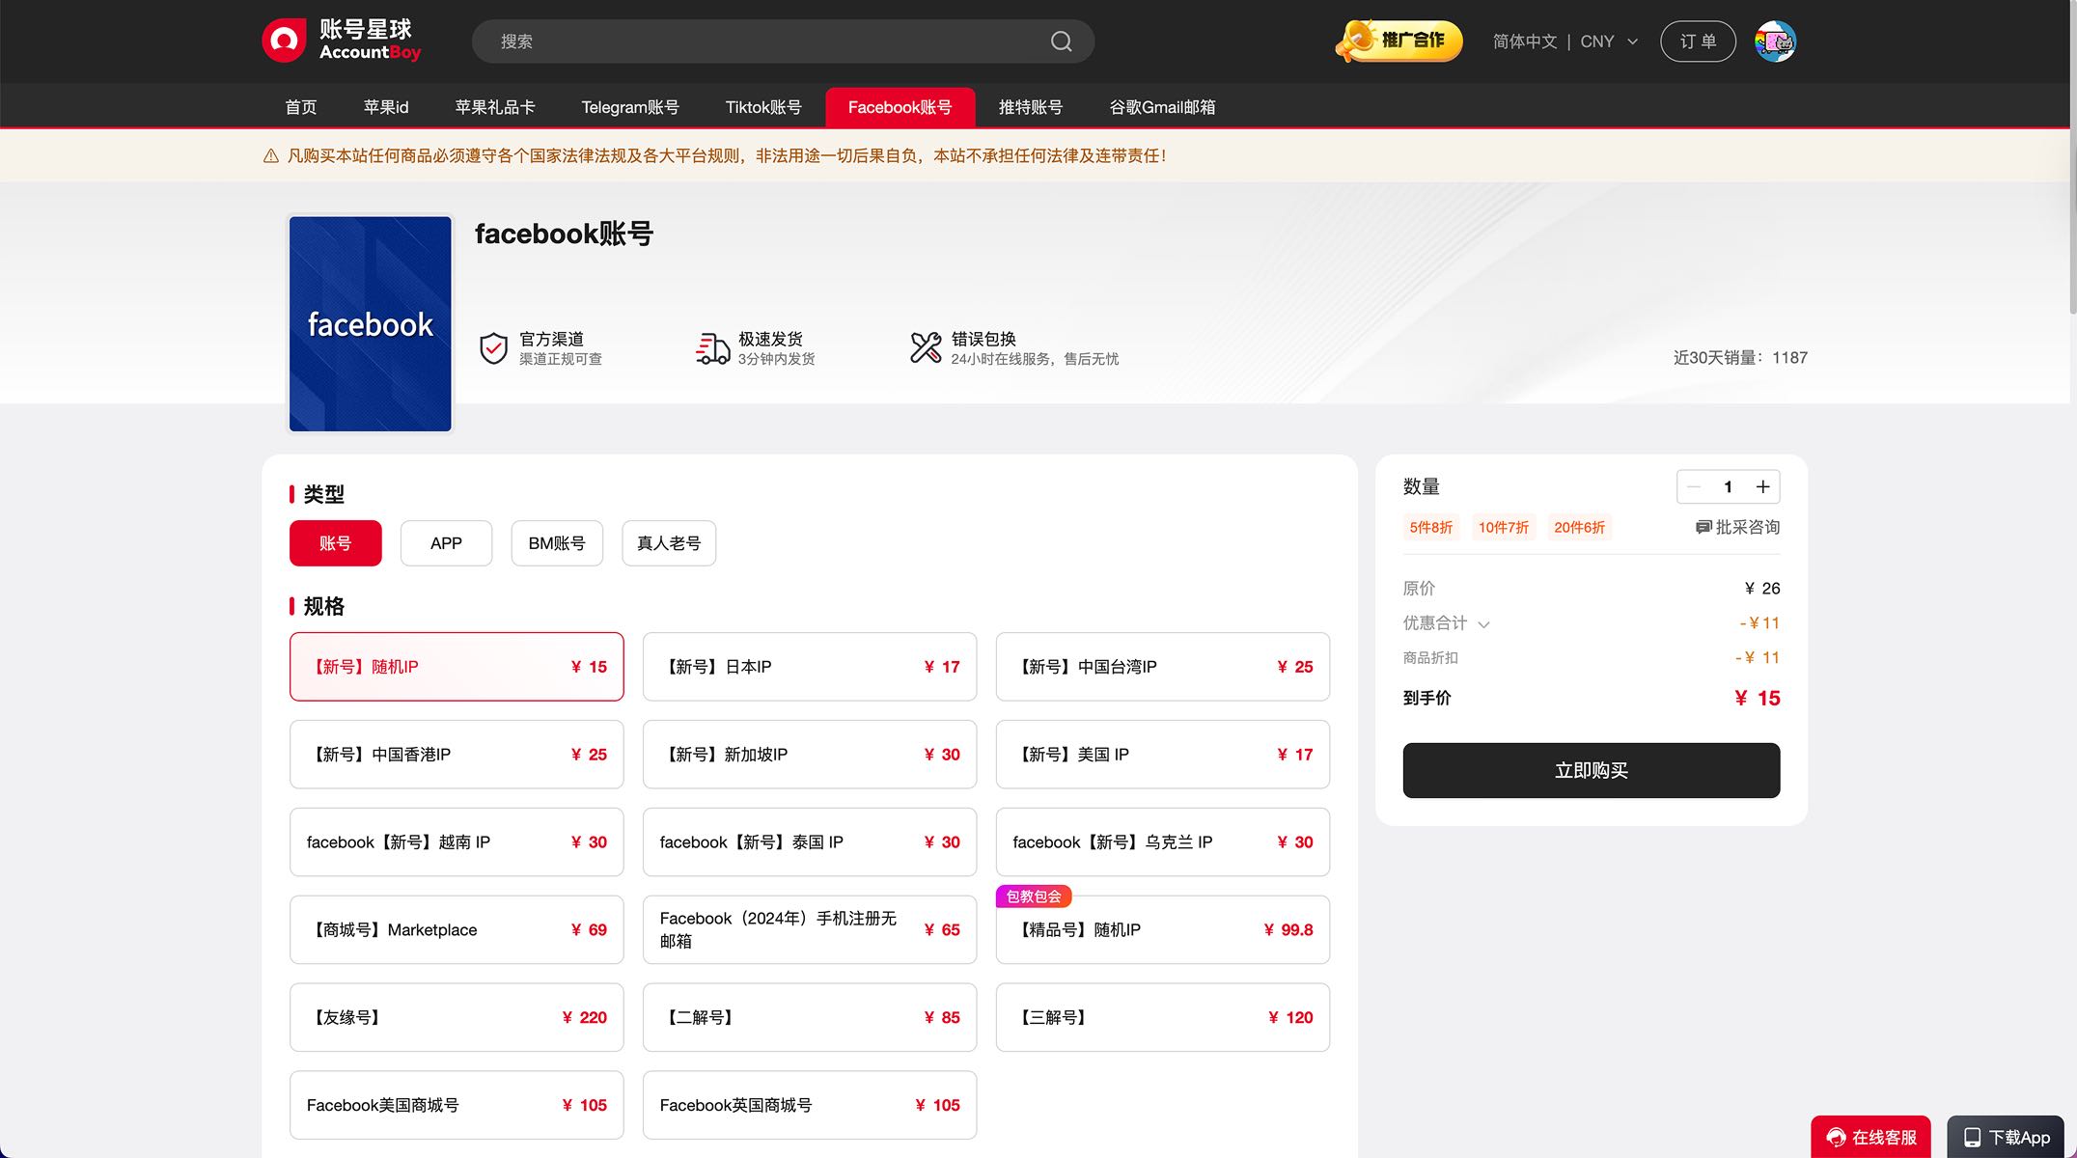Click the plus icon to increase quantity

click(1762, 486)
